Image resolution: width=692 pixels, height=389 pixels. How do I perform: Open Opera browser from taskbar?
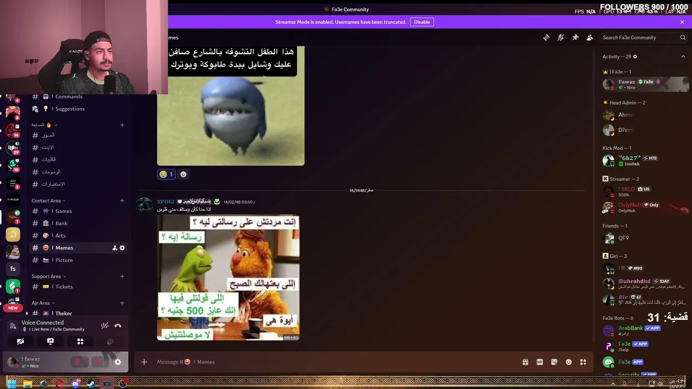click(x=59, y=384)
